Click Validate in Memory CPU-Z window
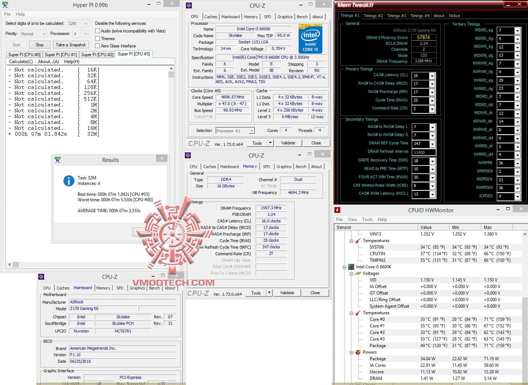Viewport: 528px width, 385px height. (x=287, y=293)
